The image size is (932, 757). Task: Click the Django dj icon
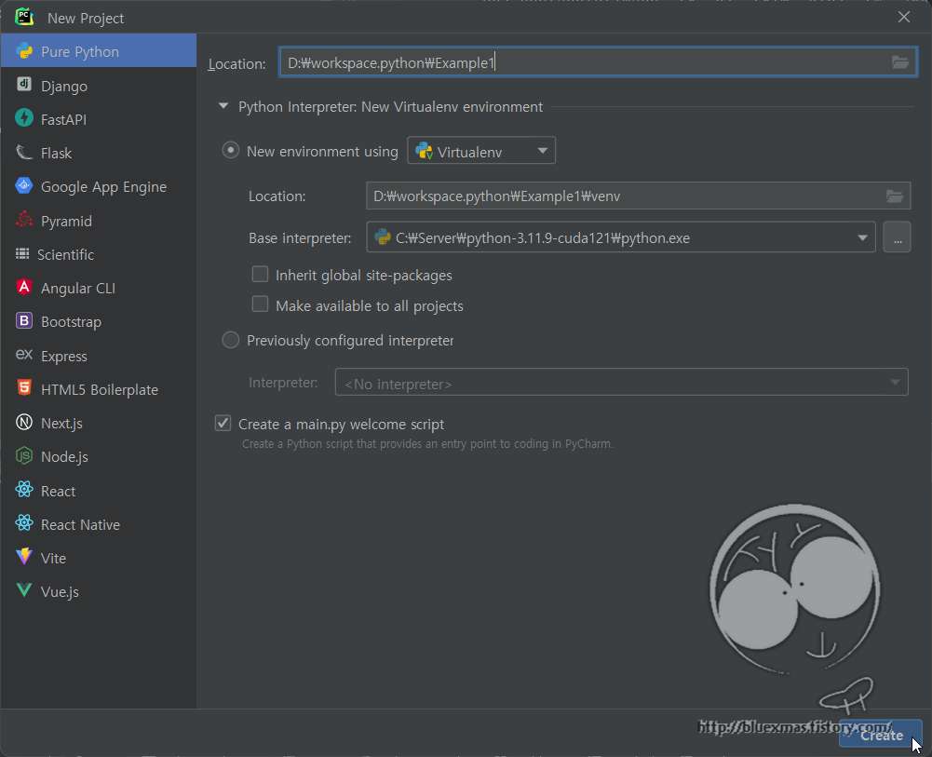click(24, 84)
